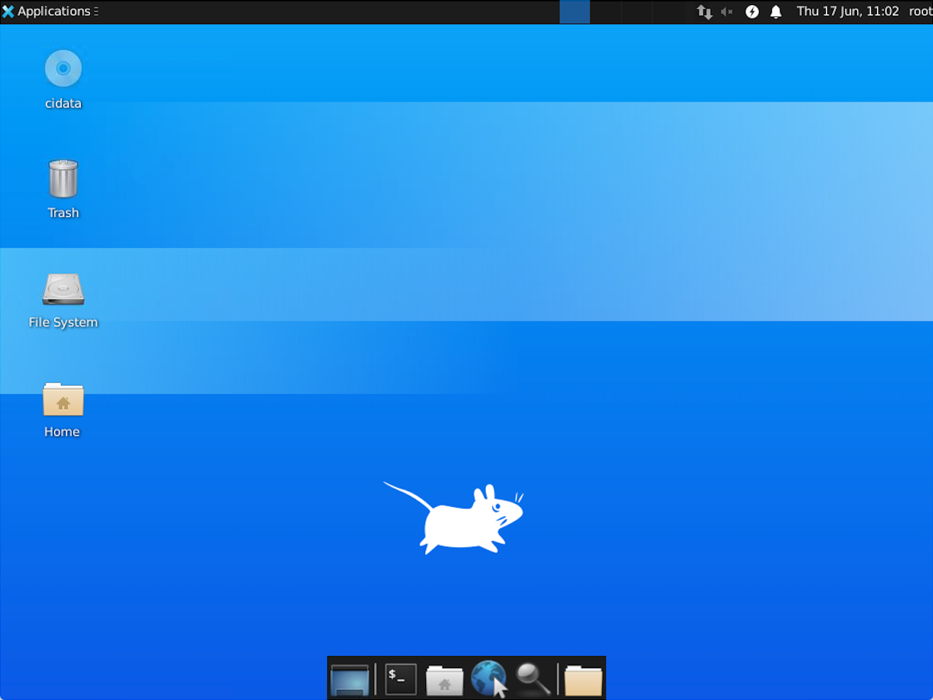The height and width of the screenshot is (700, 933).
Task: Expand the Applications menu chevron
Action: 97,11
